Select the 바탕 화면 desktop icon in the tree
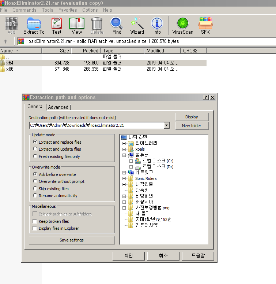The height and width of the screenshot is (284, 276). pyautogui.click(x=124, y=137)
